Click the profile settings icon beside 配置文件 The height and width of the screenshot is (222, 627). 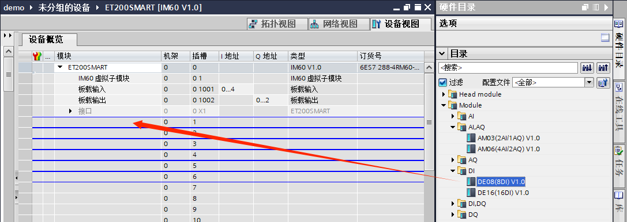click(603, 82)
